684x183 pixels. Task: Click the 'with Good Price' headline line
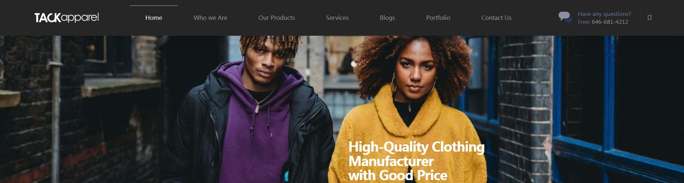(x=398, y=175)
